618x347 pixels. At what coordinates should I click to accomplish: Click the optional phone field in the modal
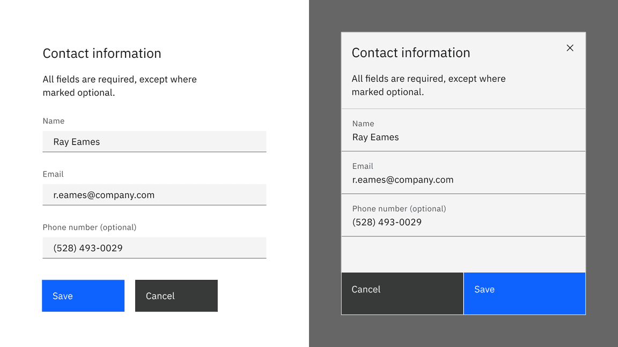point(463,218)
